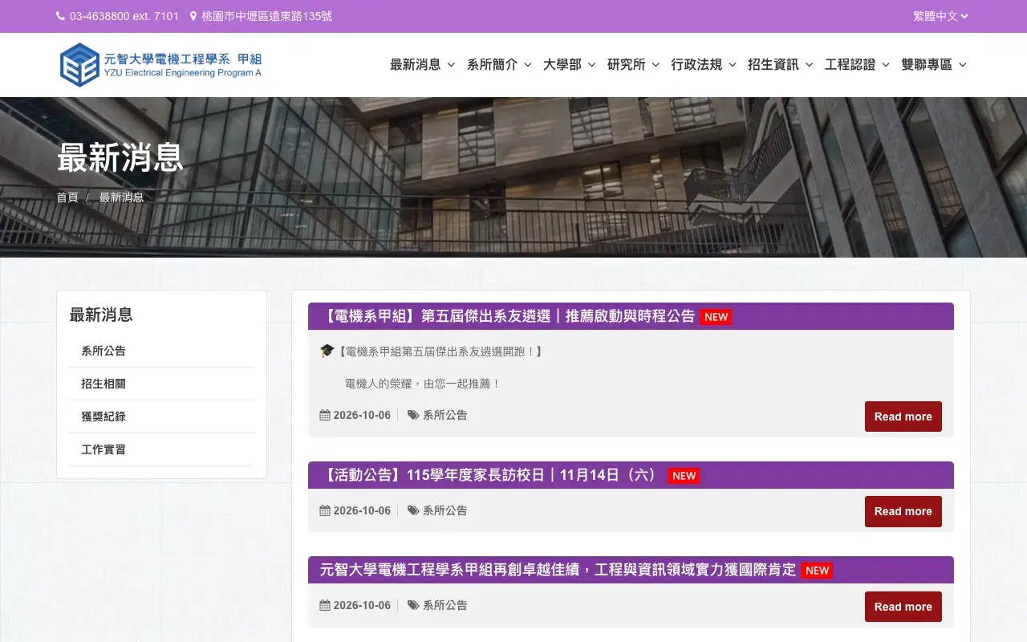Click the YZU Electrical Engineering logo

[160, 64]
